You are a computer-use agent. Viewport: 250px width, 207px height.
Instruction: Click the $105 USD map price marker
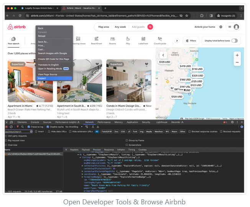pyautogui.click(x=164, y=62)
